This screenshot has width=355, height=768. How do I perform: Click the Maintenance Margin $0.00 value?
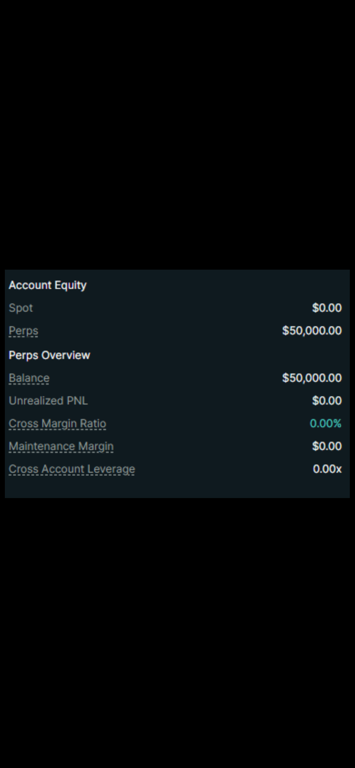click(327, 446)
